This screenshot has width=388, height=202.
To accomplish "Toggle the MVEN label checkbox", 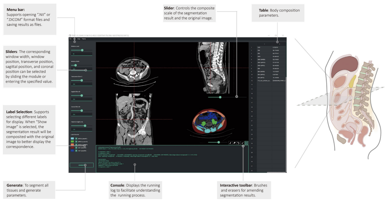I will [76, 145].
